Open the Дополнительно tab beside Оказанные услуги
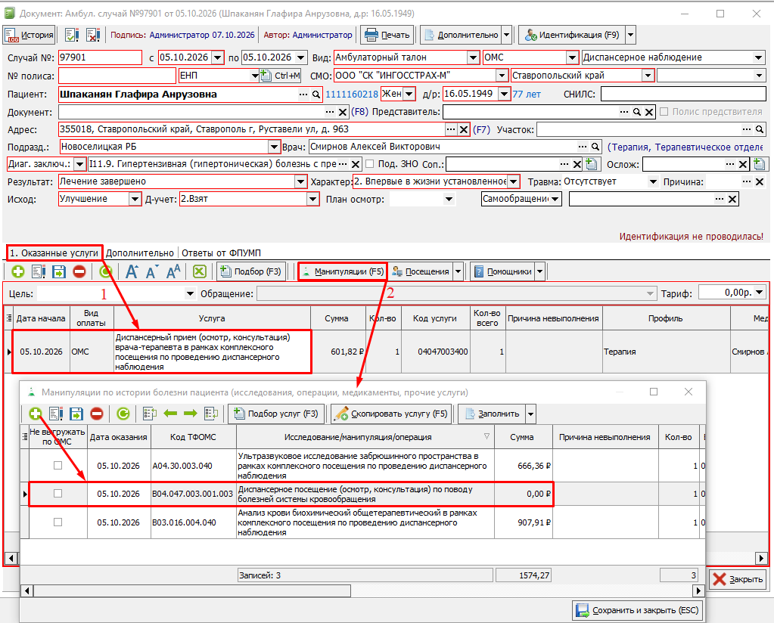774x623 pixels. 140,253
